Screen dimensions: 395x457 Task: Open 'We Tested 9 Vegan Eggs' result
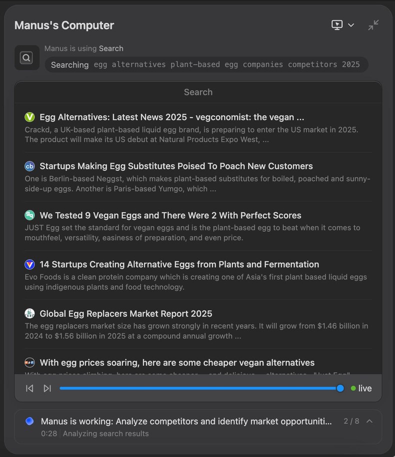(170, 215)
